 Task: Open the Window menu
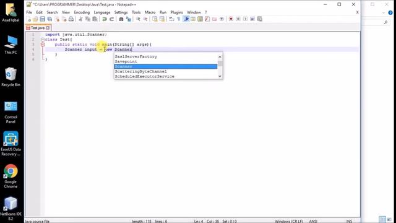pos(194,12)
